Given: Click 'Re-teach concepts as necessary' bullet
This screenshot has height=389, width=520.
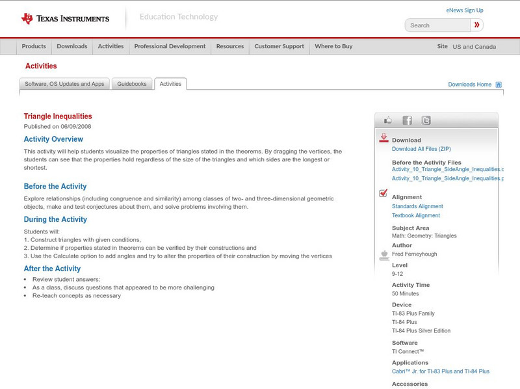Looking at the screenshot, I should coord(77,296).
